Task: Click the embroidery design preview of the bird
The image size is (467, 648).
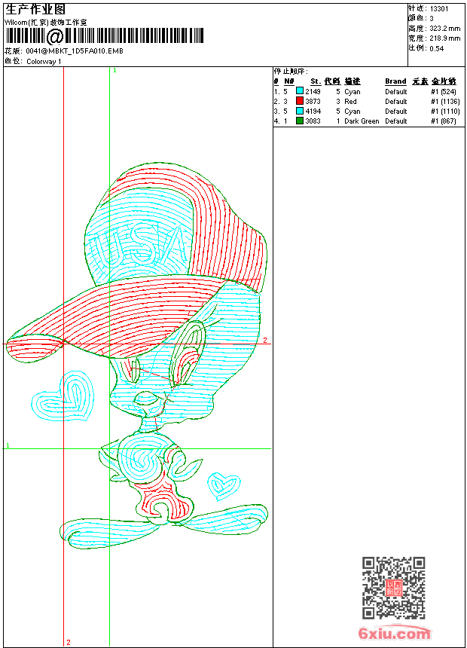Action: tap(137, 356)
